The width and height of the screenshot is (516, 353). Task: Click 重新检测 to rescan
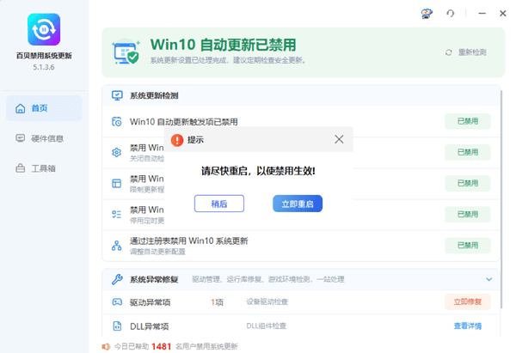(x=472, y=52)
